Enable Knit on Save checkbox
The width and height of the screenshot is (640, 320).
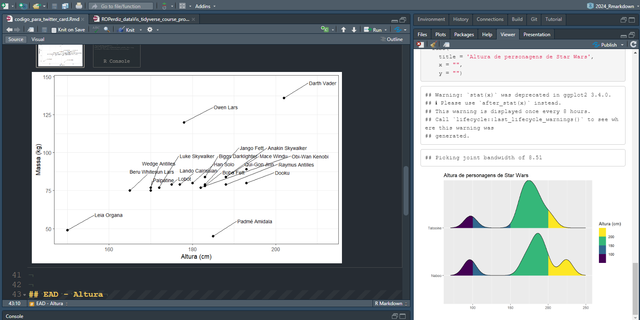click(54, 30)
